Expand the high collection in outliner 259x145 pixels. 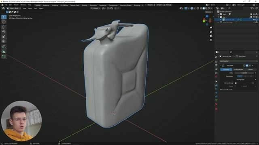(x=218, y=14)
